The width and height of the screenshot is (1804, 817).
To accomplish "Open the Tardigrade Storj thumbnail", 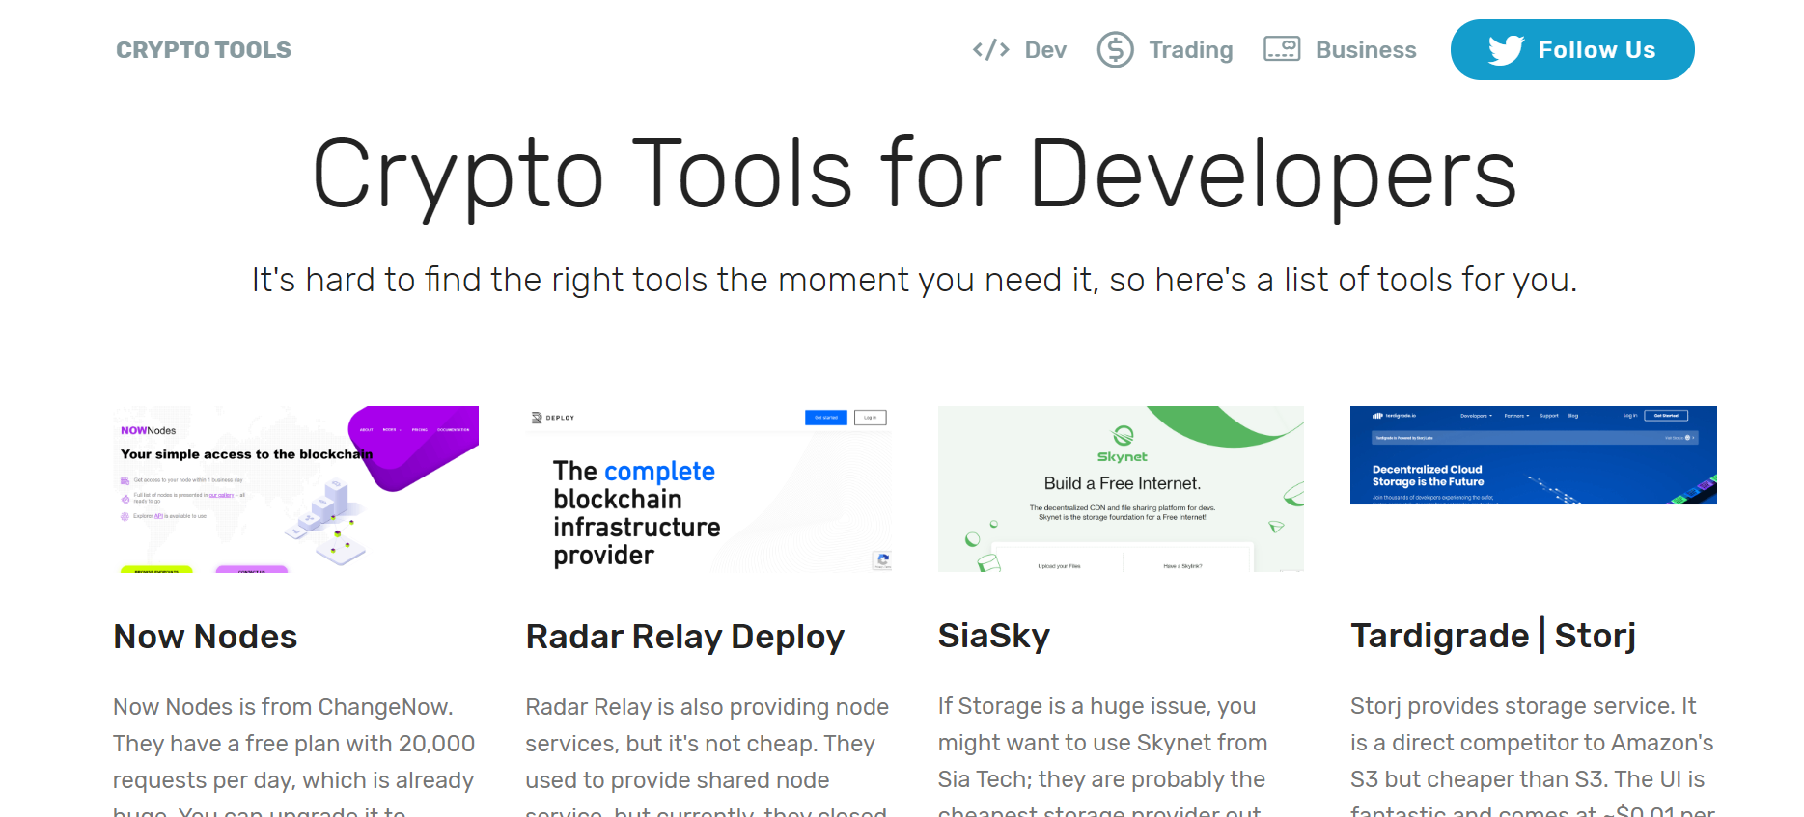I will point(1534,455).
